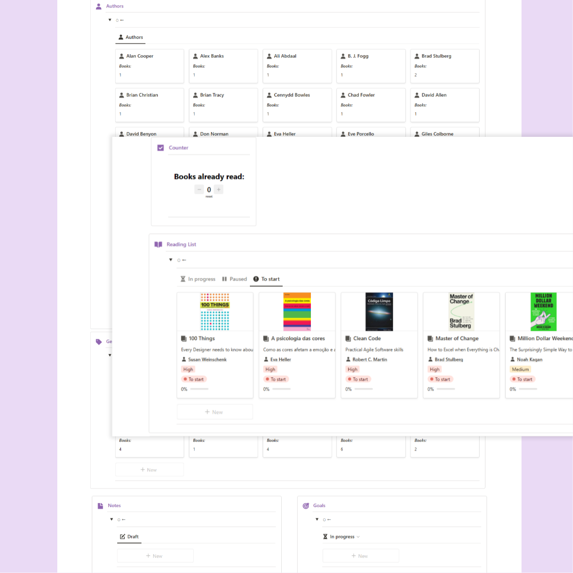
Task: Click the person icon on Brian Christian card
Action: (121, 95)
